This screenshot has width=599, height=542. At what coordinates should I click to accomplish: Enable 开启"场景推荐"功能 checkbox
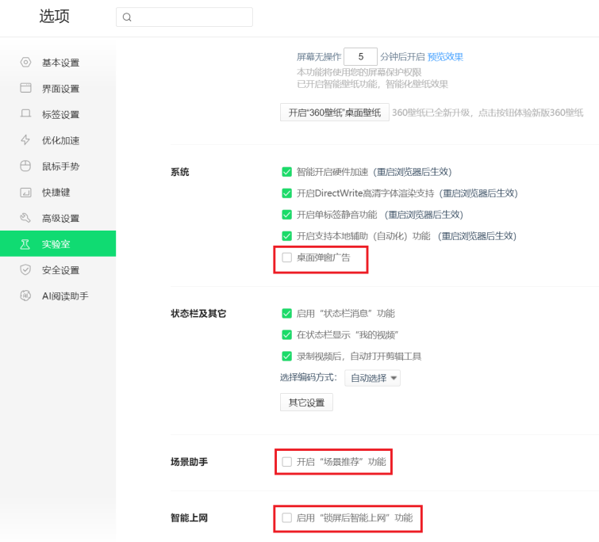click(x=287, y=462)
